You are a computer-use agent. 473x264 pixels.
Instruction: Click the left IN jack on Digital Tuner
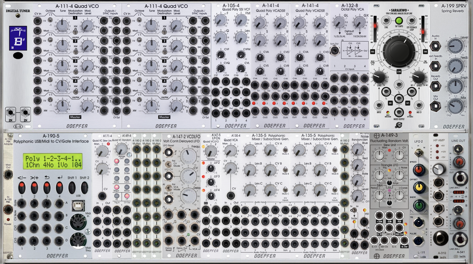tap(11, 113)
